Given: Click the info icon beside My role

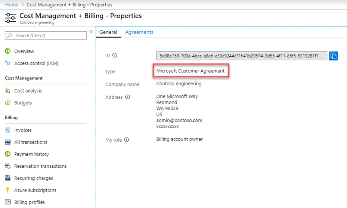Looking at the screenshot, I should point(127,140).
